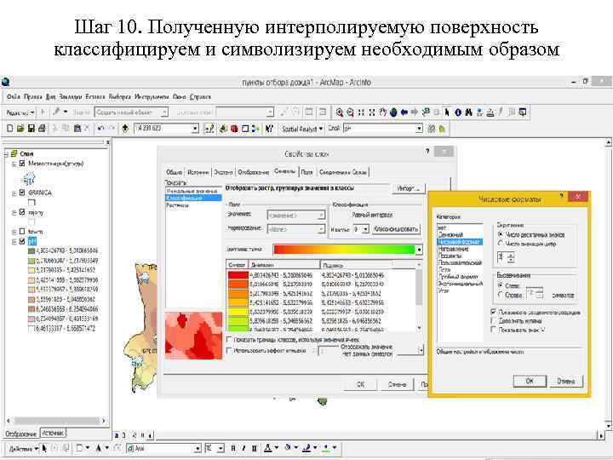
Task: Click the Underline text formatting button
Action: [255, 448]
